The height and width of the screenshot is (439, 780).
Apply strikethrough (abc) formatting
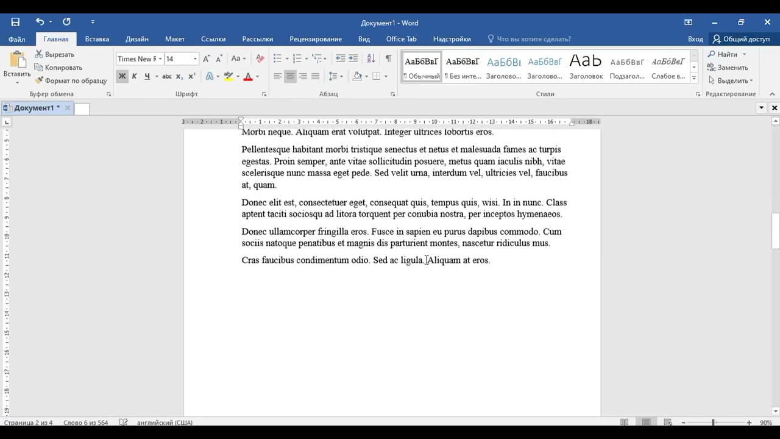(166, 76)
